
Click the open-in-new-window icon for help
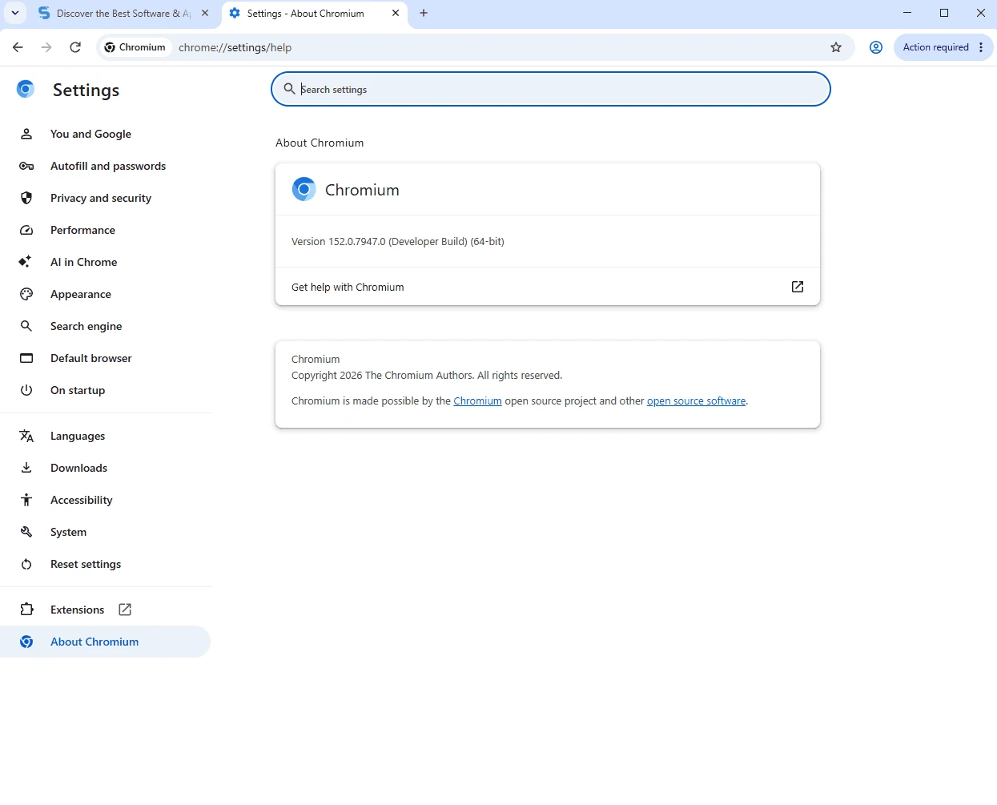pos(798,287)
